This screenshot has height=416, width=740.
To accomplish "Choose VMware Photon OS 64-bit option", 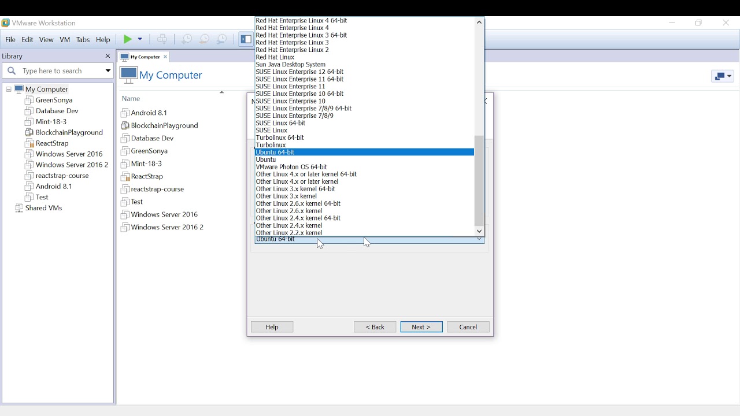I will pos(364,168).
